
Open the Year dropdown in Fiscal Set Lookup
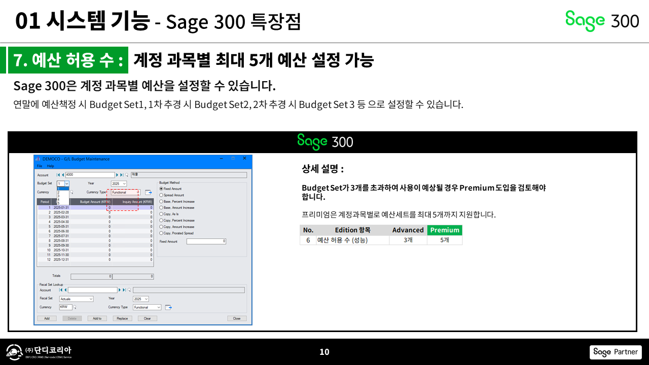click(x=146, y=299)
